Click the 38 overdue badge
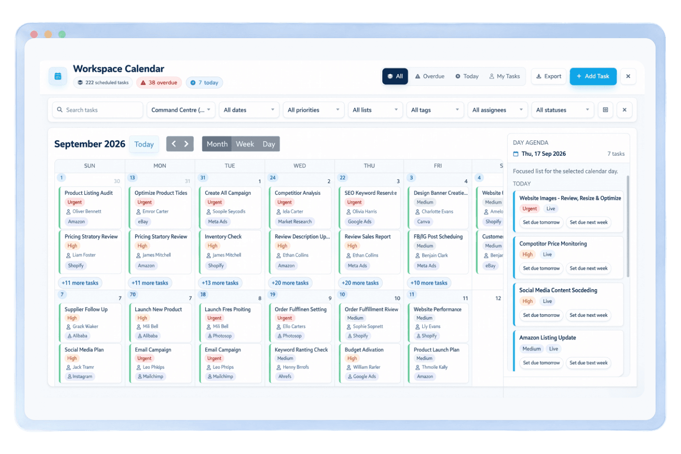 point(159,83)
